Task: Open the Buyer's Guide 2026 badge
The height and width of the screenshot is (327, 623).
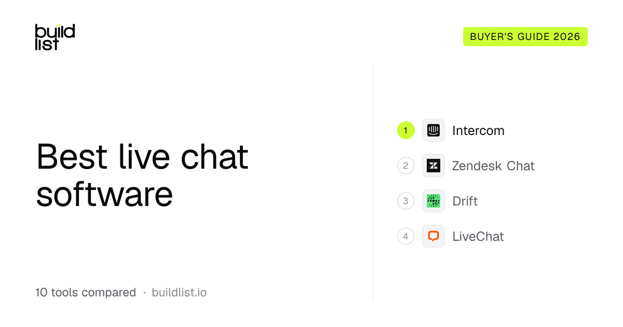Action: pyautogui.click(x=525, y=37)
